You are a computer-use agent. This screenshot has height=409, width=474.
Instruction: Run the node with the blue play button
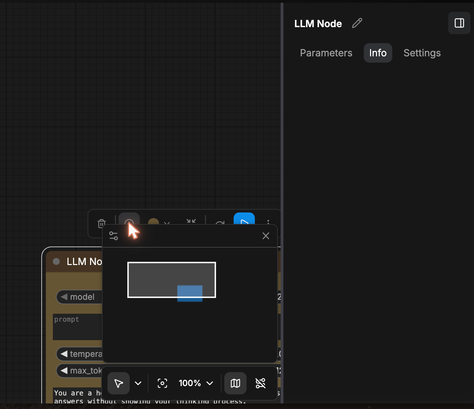244,219
